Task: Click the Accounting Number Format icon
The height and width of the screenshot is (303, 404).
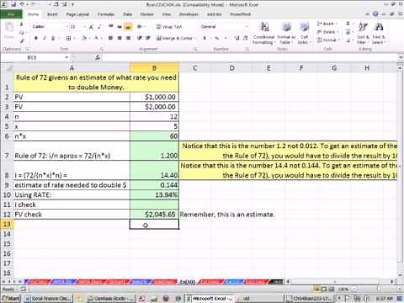Action: pos(205,38)
